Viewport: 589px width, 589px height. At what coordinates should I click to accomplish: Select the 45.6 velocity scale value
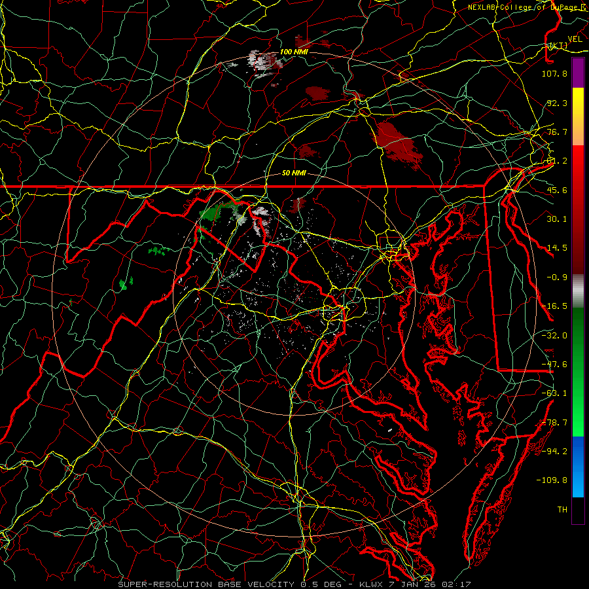(557, 190)
